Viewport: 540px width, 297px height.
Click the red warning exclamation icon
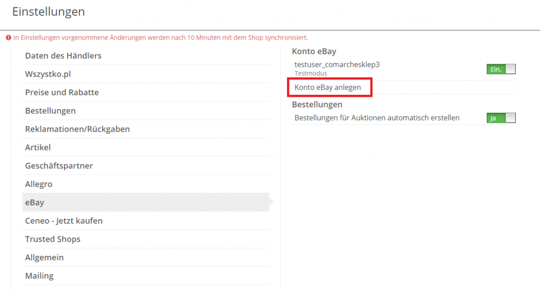(x=8, y=37)
